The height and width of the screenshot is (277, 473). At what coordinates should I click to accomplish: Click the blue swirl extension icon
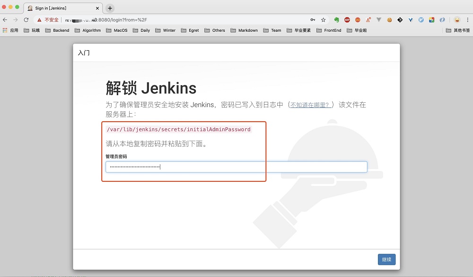click(442, 20)
